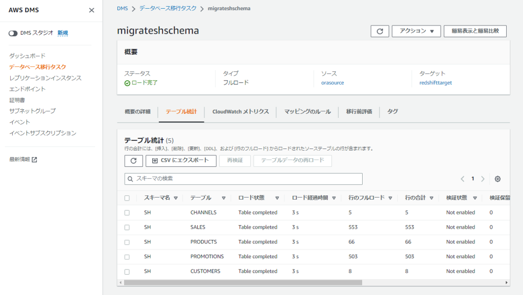The height and width of the screenshot is (295, 523).
Task: Tick the select-all checkbox in the table header
Action: click(127, 198)
